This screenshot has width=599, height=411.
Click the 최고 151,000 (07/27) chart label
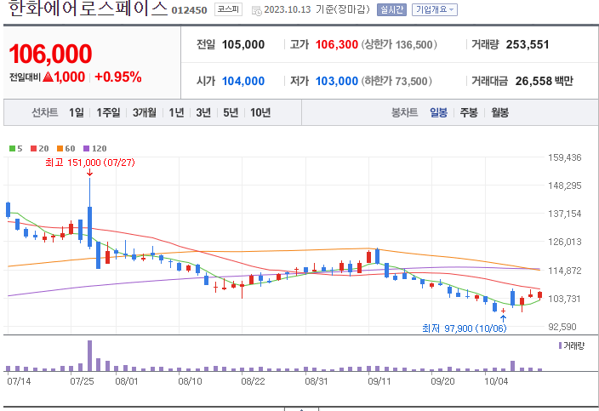pos(90,163)
